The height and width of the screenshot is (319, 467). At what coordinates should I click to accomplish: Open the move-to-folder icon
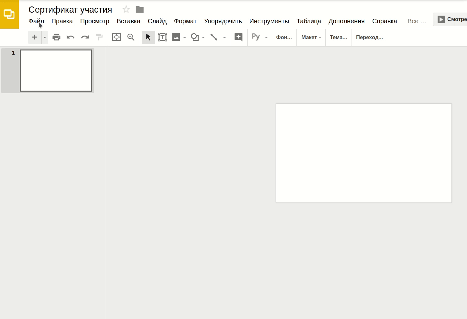point(140,9)
